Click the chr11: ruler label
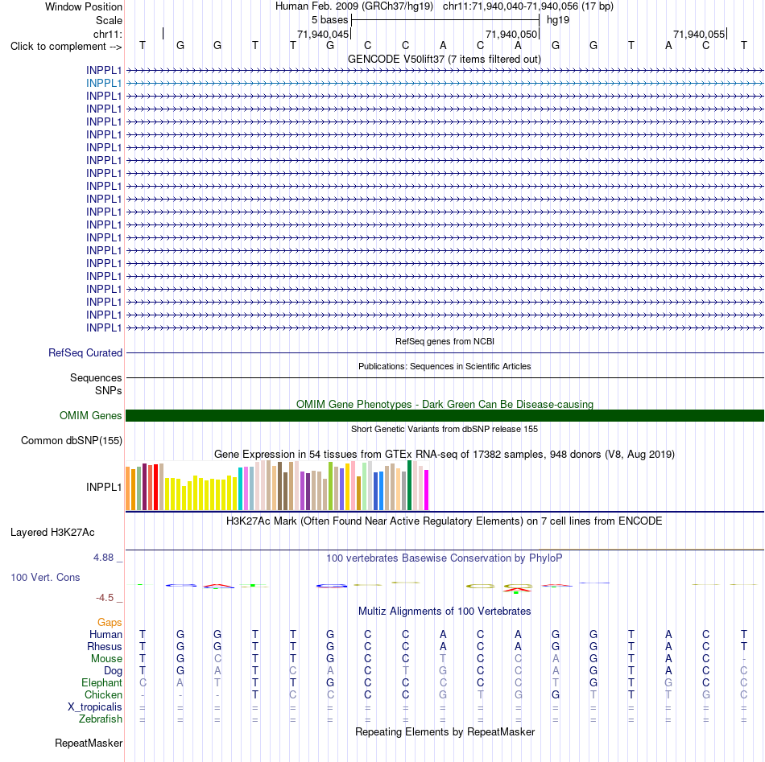The width and height of the screenshot is (765, 762). tap(107, 34)
